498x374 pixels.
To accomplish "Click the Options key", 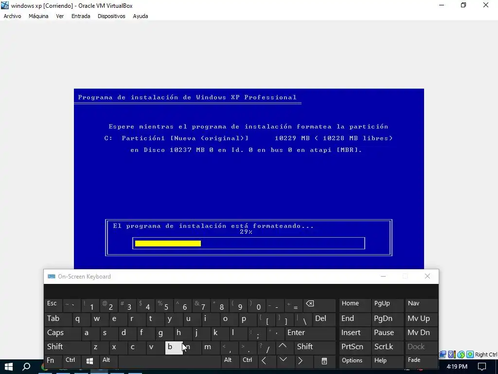I will coord(355,361).
